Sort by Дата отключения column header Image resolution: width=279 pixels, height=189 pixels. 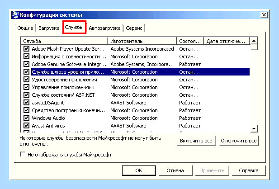(227, 41)
